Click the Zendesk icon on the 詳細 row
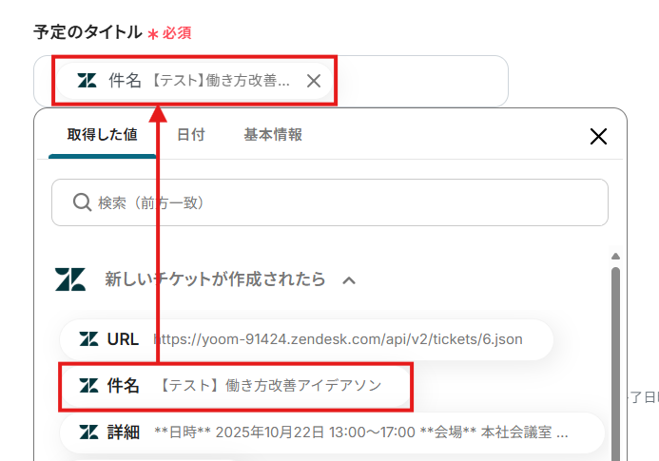659x461 pixels. 88,432
